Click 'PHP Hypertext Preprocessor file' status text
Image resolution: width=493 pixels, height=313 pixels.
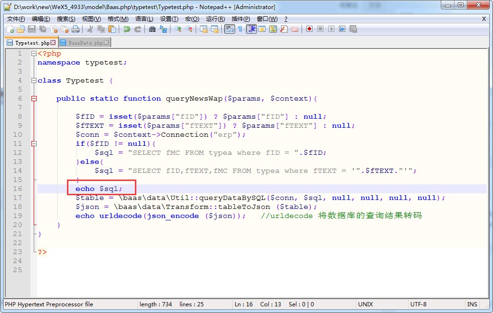point(49,304)
